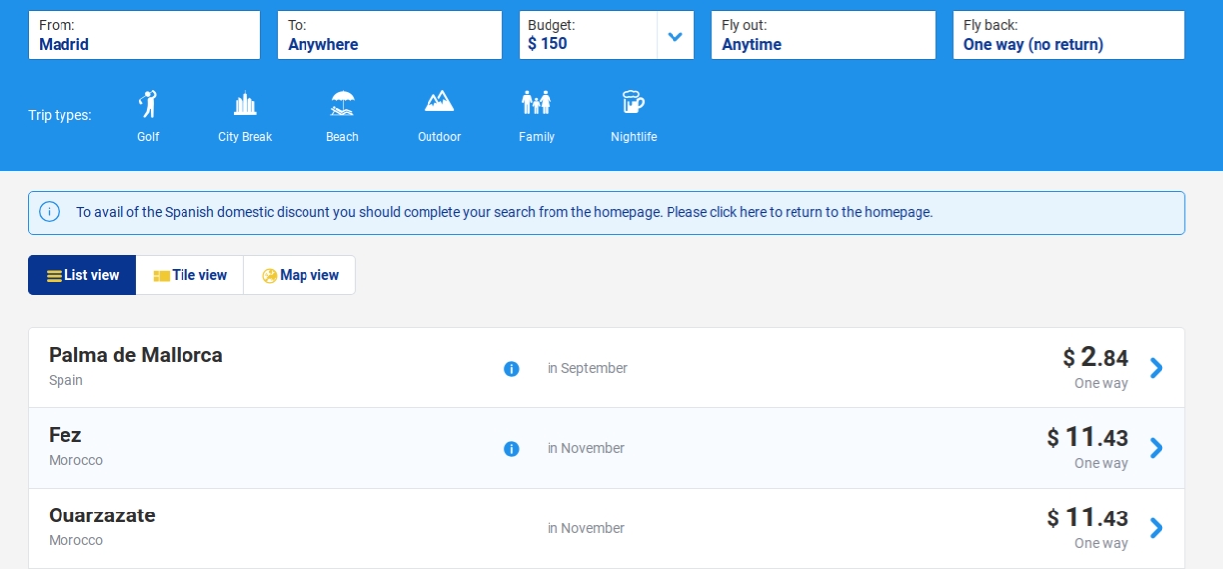Select the Golf trip type icon

(148, 104)
